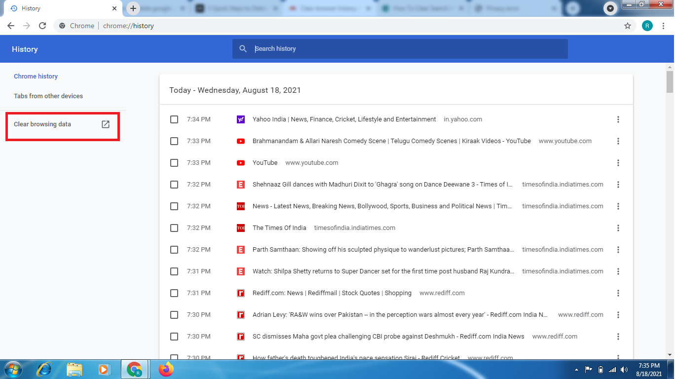Click the Chrome site info icon in the address bar
This screenshot has width=675, height=379.
(62, 26)
